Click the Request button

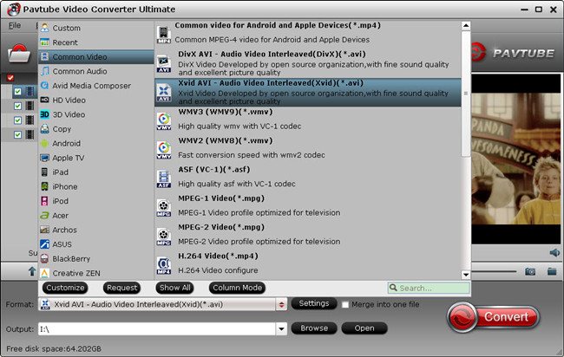point(122,288)
